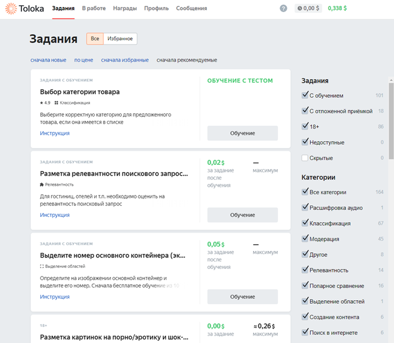
Task: Click the filter panel scrollbar thumb
Action: [x=391, y=121]
